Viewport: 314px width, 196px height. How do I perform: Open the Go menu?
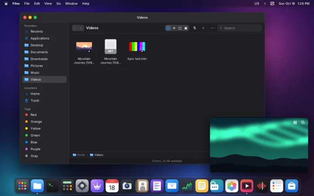click(x=58, y=3)
